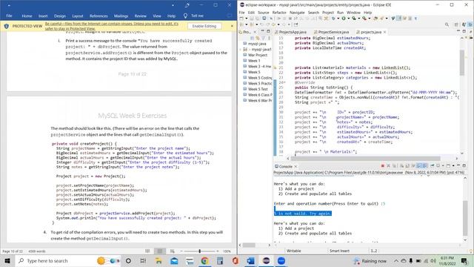The height and width of the screenshot is (267, 474).
Task: Terminate the running program in Console toolbar
Action: tap(383, 165)
